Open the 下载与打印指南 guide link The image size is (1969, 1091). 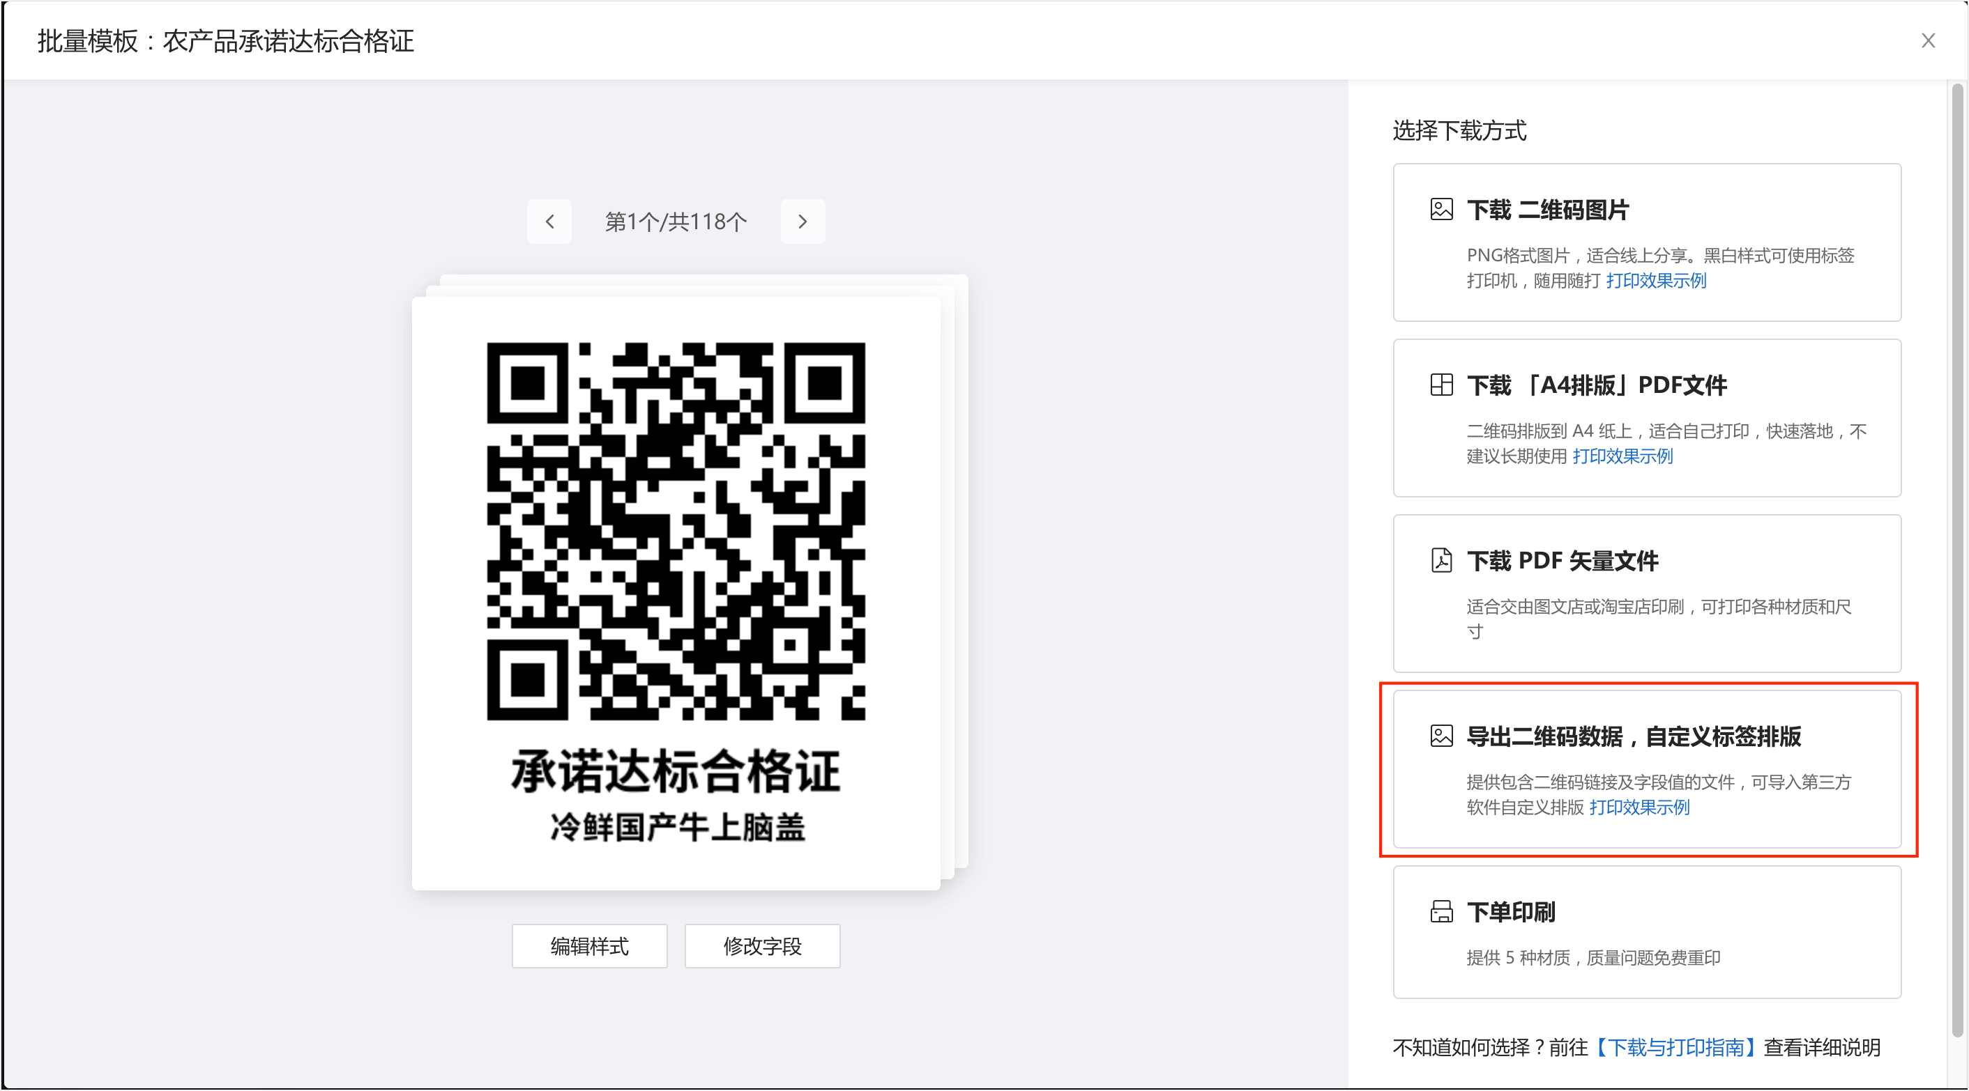tap(1675, 1047)
